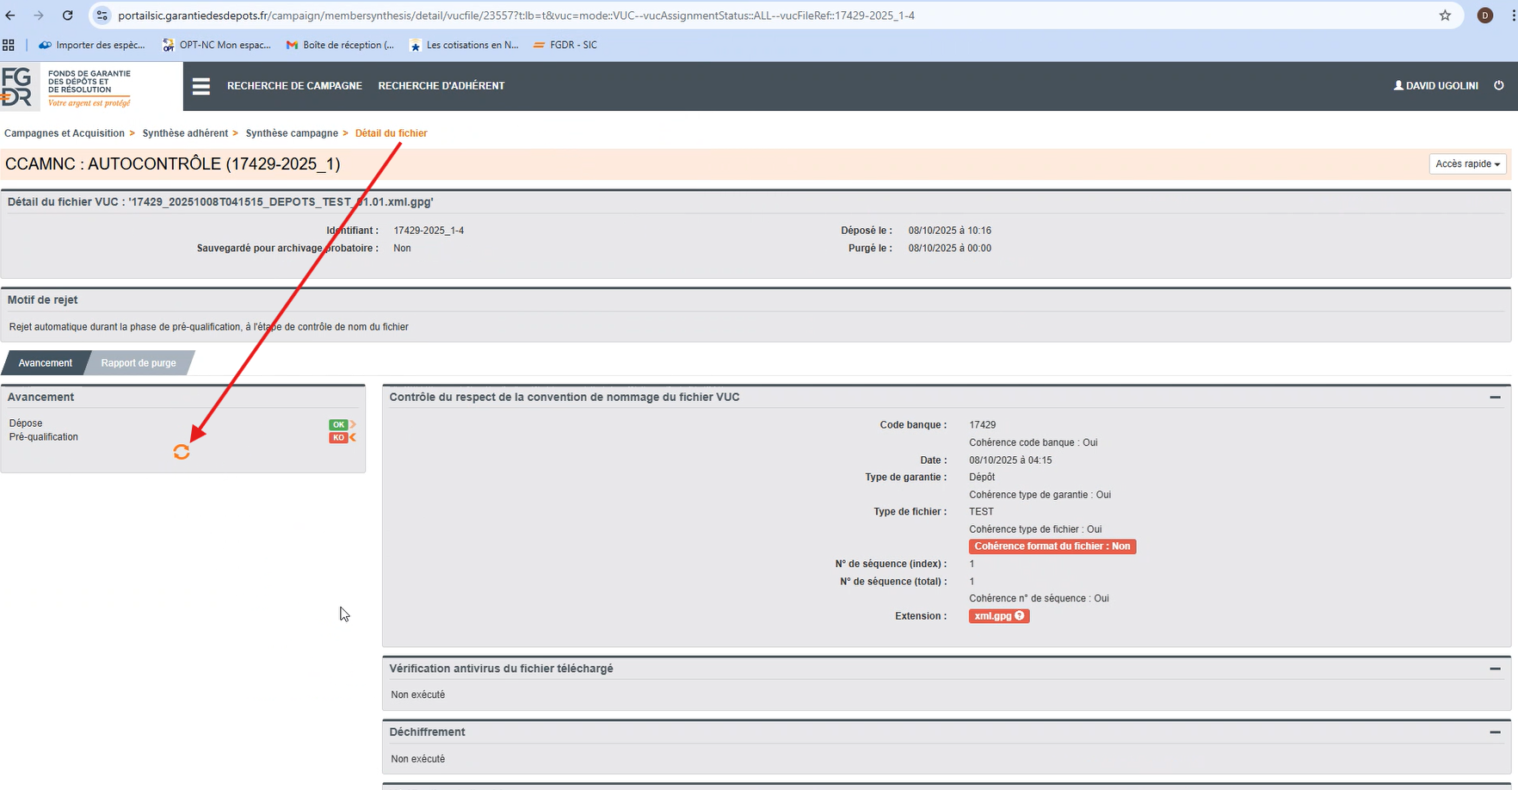Bookmark this page with the star icon
Viewport: 1518px width, 790px height.
pos(1445,15)
